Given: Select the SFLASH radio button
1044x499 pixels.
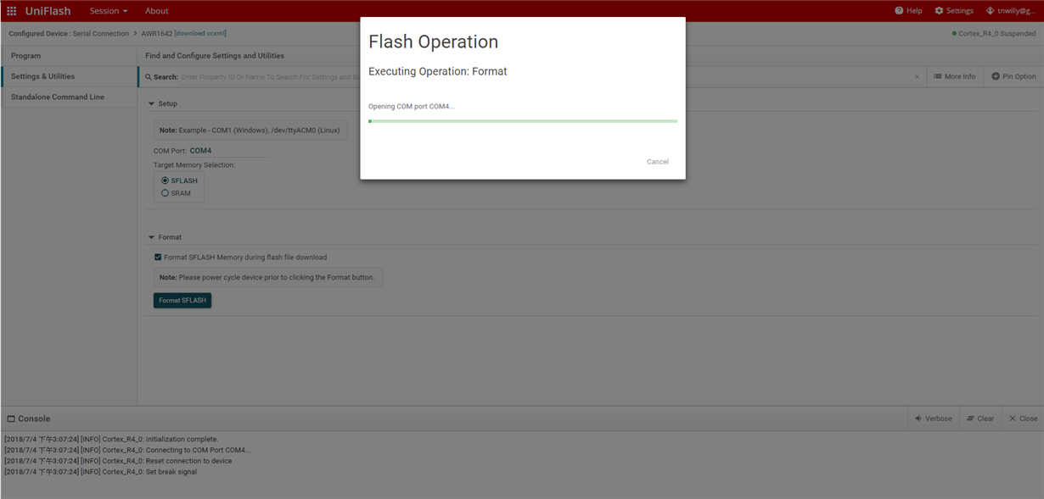Looking at the screenshot, I should coord(165,180).
